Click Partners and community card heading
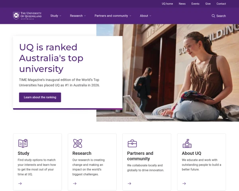The image size is (239, 191). [140, 156]
